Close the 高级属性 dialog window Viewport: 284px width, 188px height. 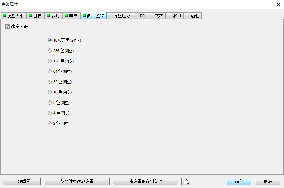point(278,5)
